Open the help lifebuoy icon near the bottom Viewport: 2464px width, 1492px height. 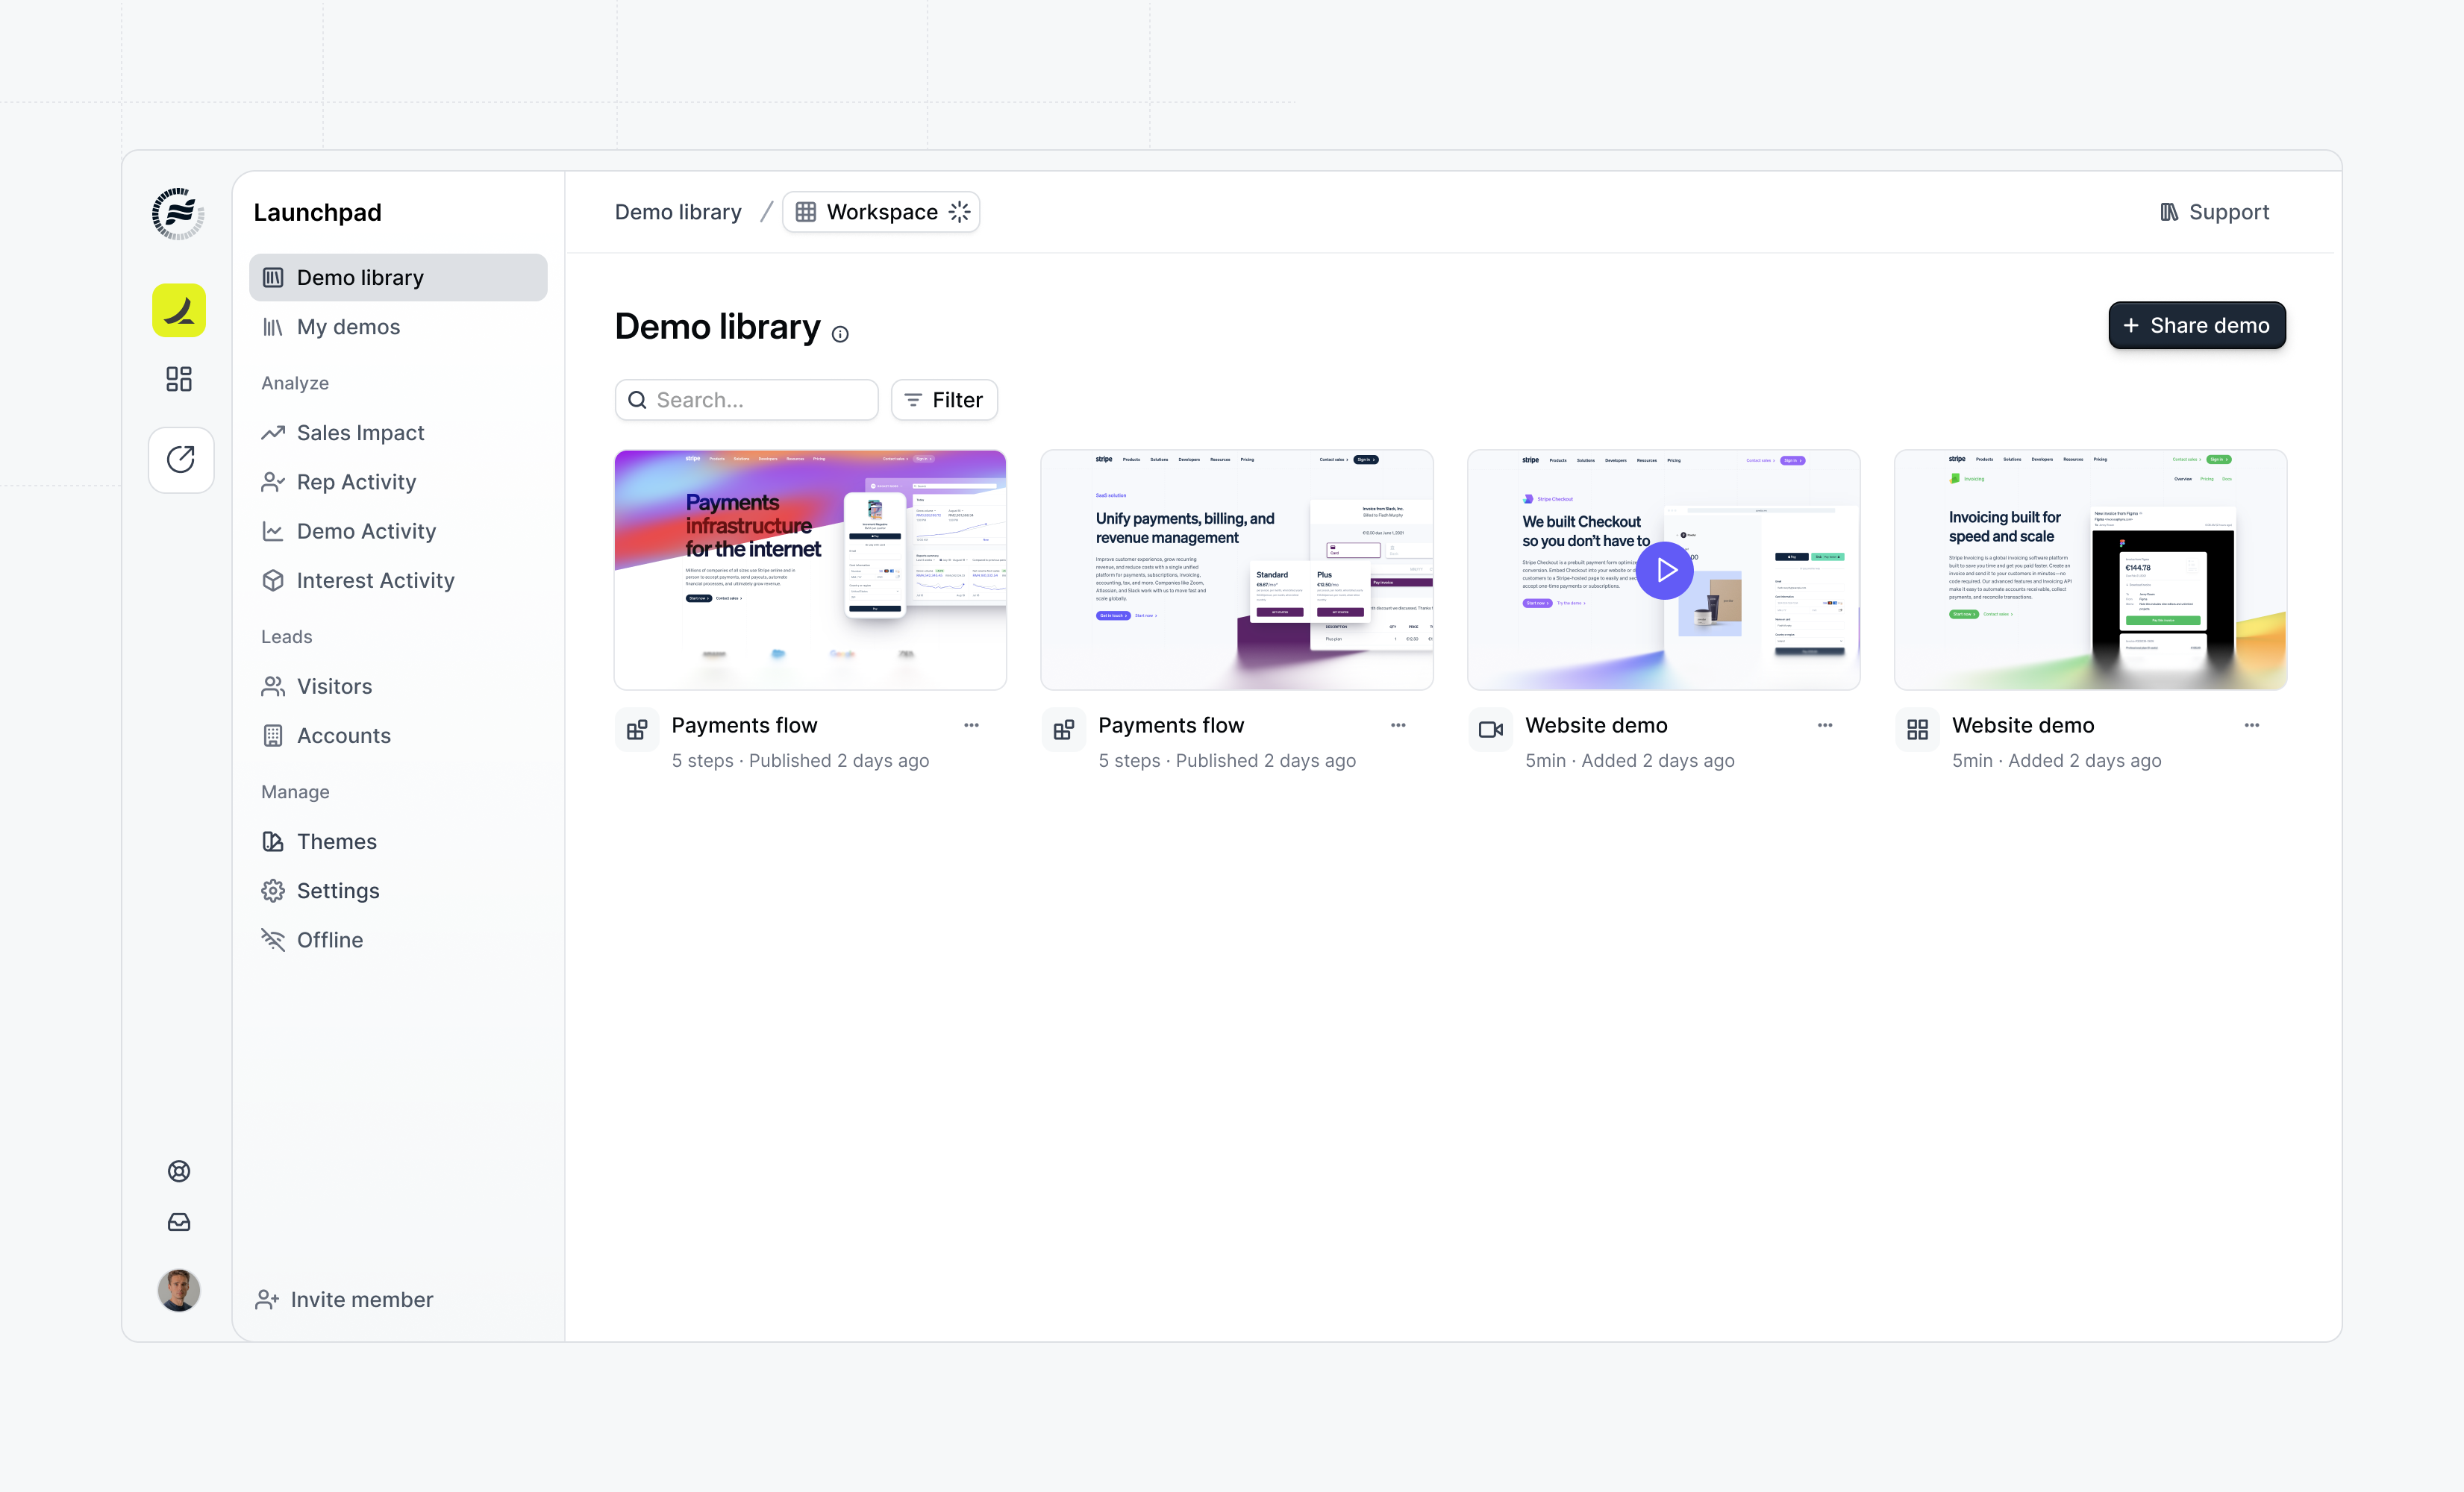pyautogui.click(x=179, y=1170)
